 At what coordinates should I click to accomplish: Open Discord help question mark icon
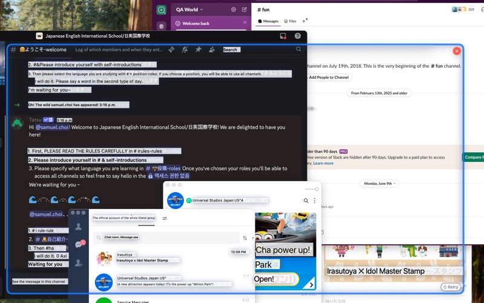298,36
